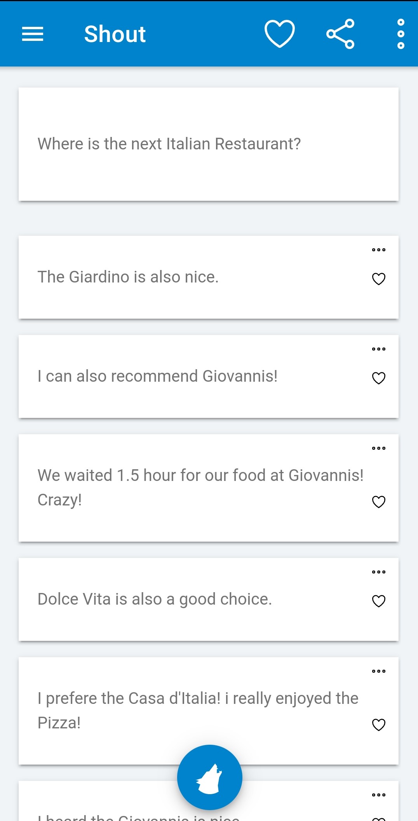Heart the "Dolce Vita is also a good choice" reply
The width and height of the screenshot is (418, 821).
[378, 601]
